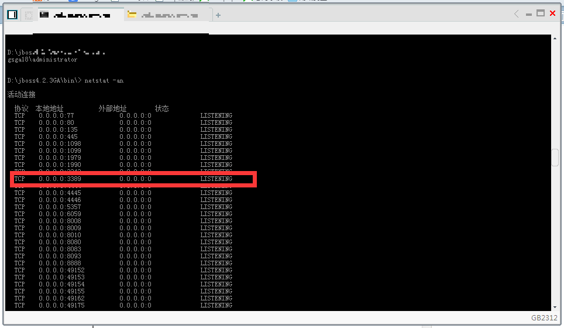Image resolution: width=564 pixels, height=328 pixels.
Task: Click local address 0.0.0.0:8888
Action: coord(60,263)
